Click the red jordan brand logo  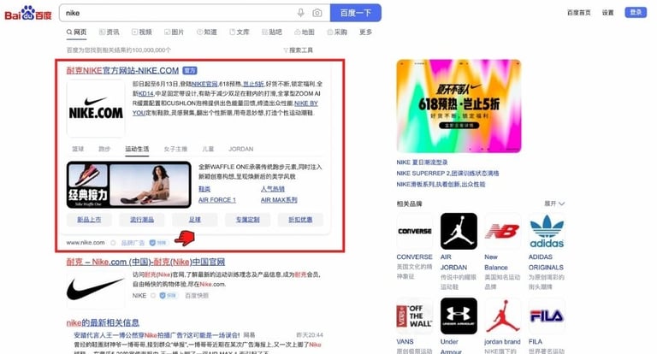click(503, 316)
